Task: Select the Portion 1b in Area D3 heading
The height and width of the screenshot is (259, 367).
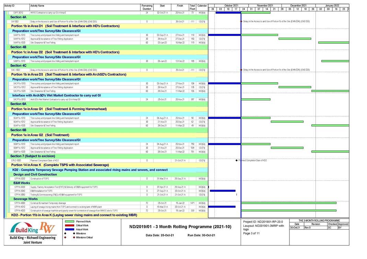Action: click(x=69, y=74)
